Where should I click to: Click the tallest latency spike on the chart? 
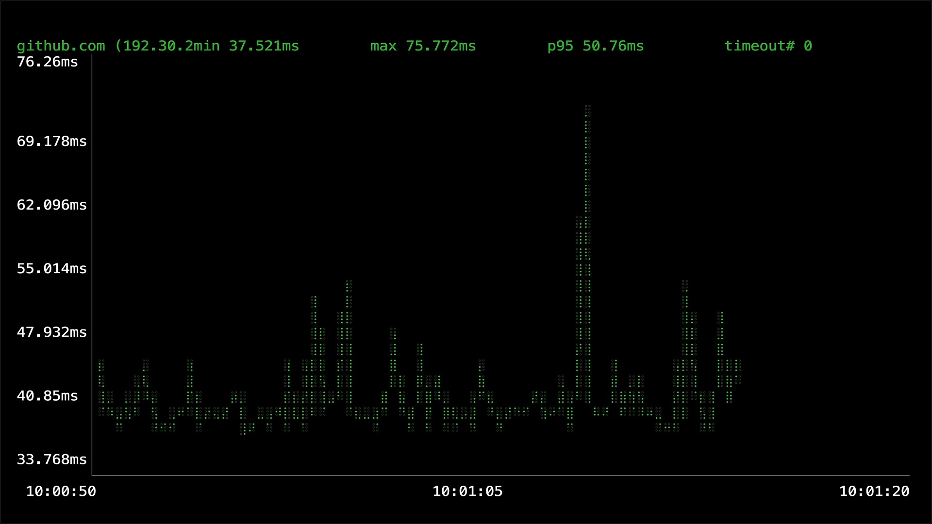586,146
